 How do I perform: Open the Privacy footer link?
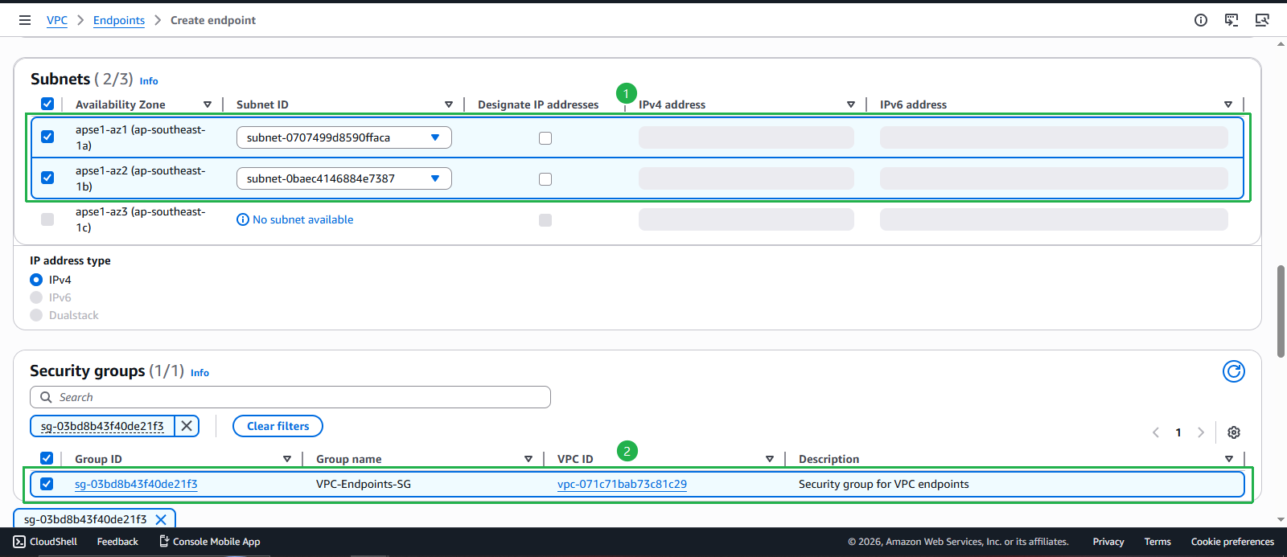tap(1108, 542)
